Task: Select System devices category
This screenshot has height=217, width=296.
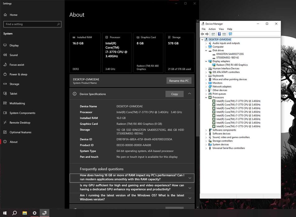Action: pyautogui.click(x=220, y=144)
